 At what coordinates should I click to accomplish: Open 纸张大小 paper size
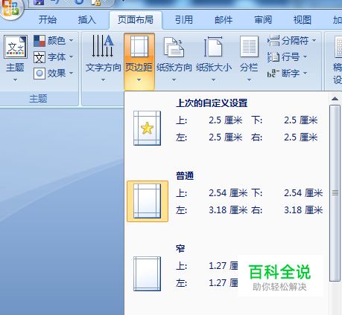pos(214,59)
